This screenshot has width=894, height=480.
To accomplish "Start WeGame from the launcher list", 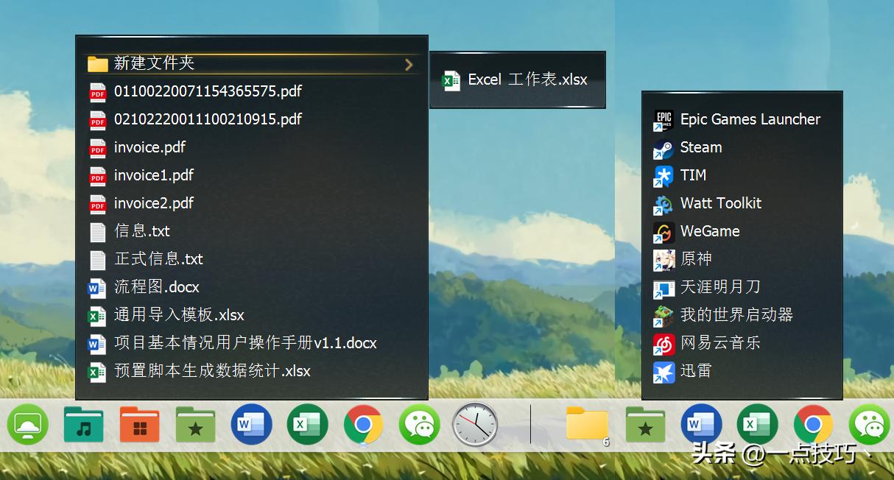I will click(x=709, y=231).
